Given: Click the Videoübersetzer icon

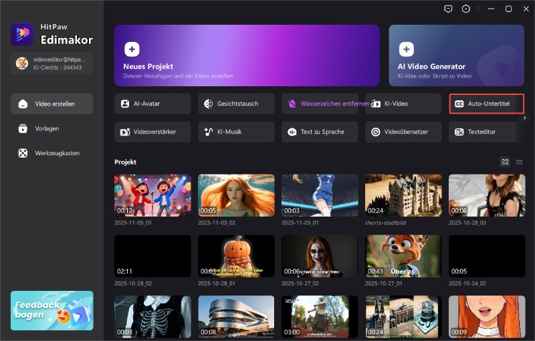Looking at the screenshot, I should tap(376, 132).
